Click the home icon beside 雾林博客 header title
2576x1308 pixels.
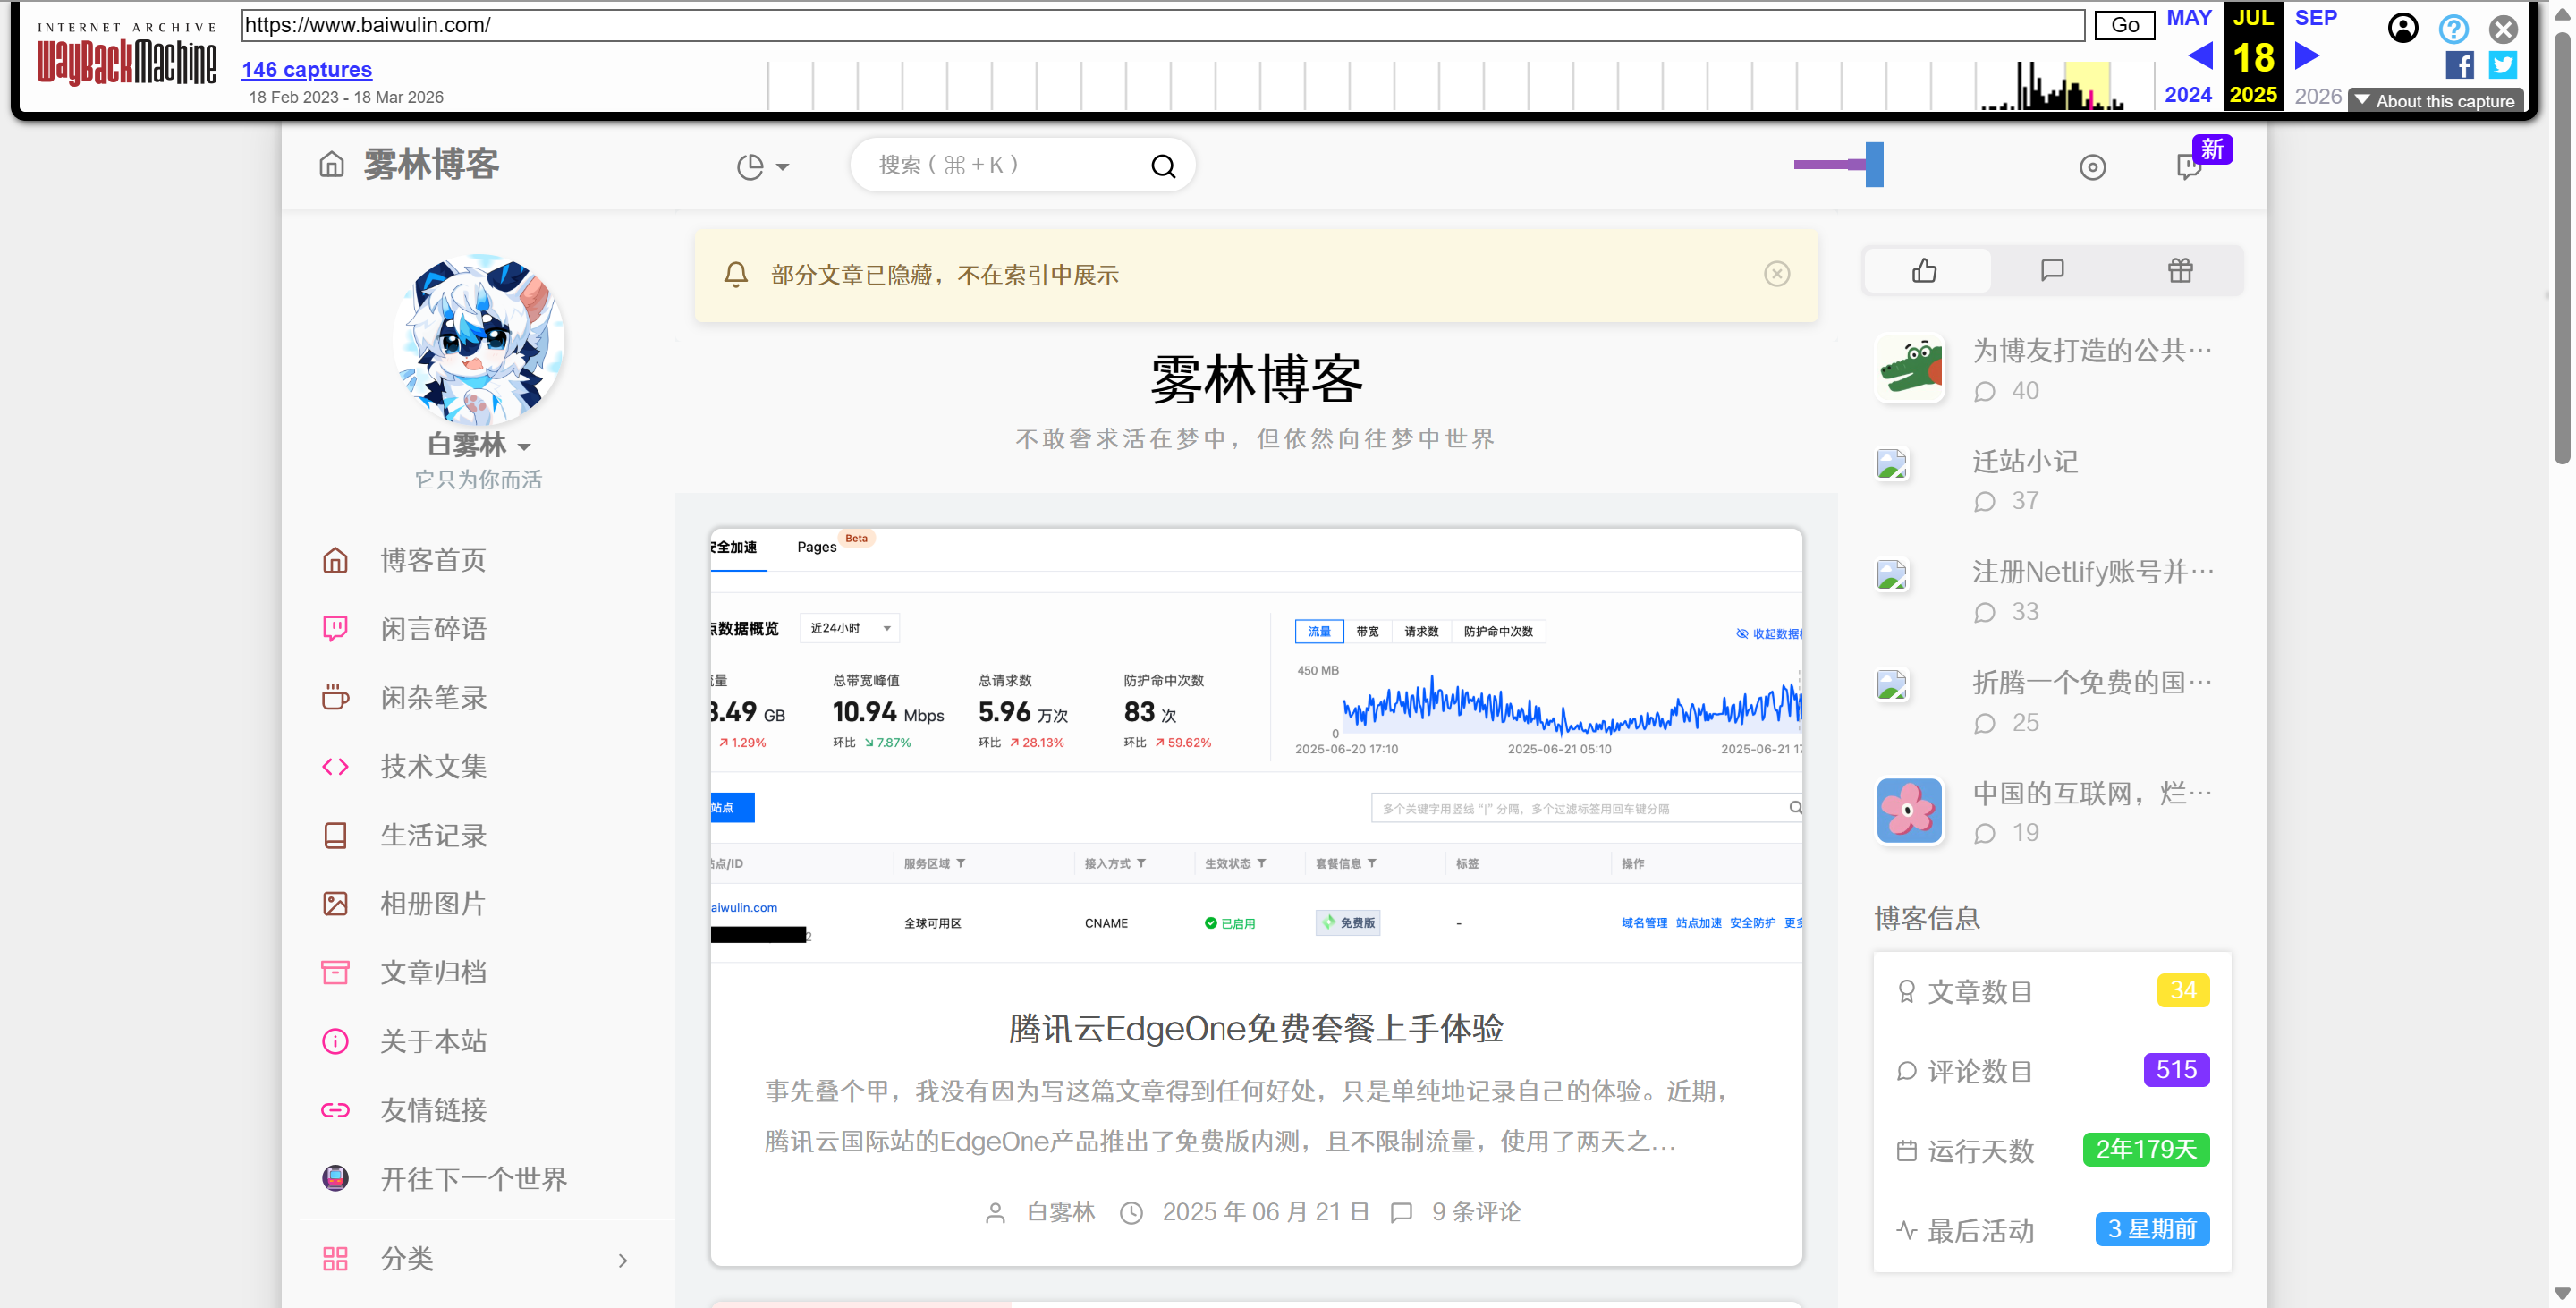pyautogui.click(x=331, y=164)
